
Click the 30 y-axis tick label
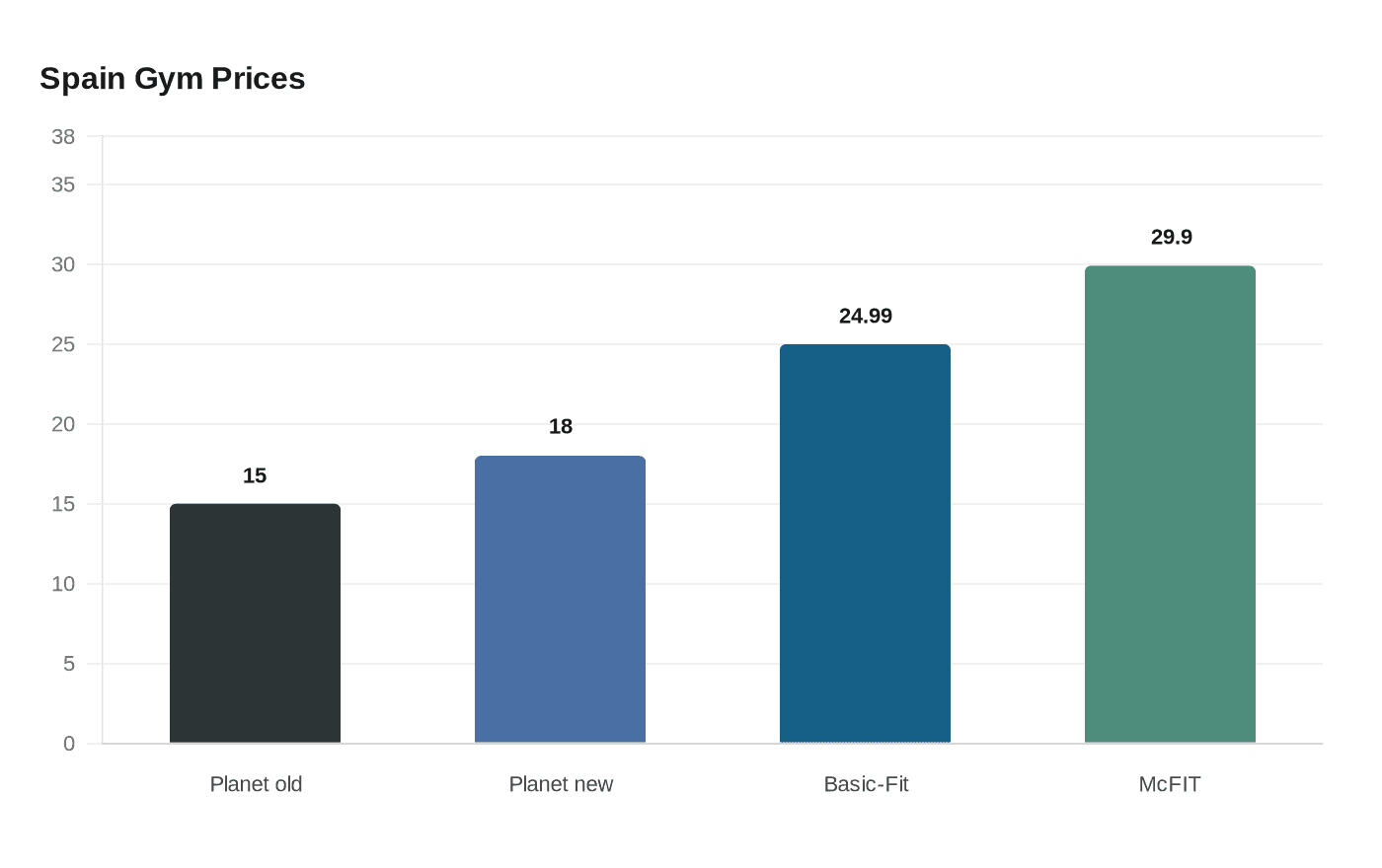click(x=63, y=264)
